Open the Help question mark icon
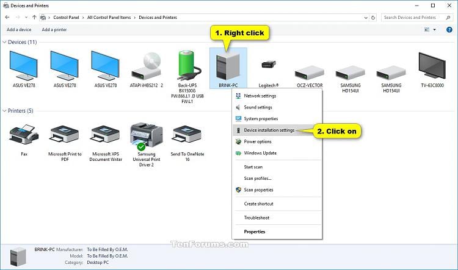 (x=449, y=29)
